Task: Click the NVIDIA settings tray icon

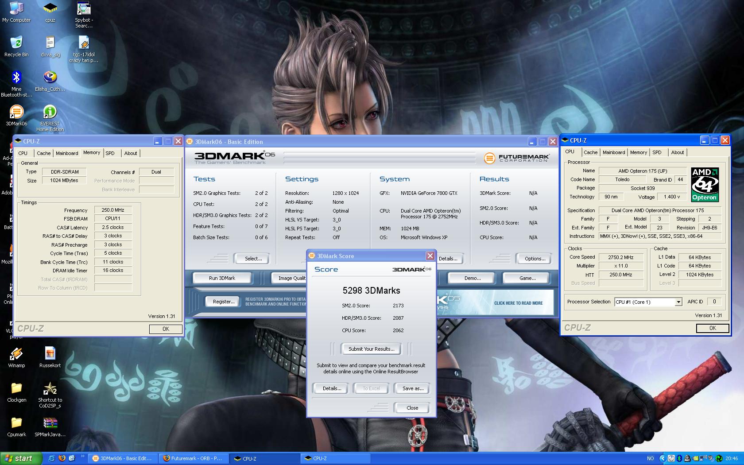Action: point(696,458)
